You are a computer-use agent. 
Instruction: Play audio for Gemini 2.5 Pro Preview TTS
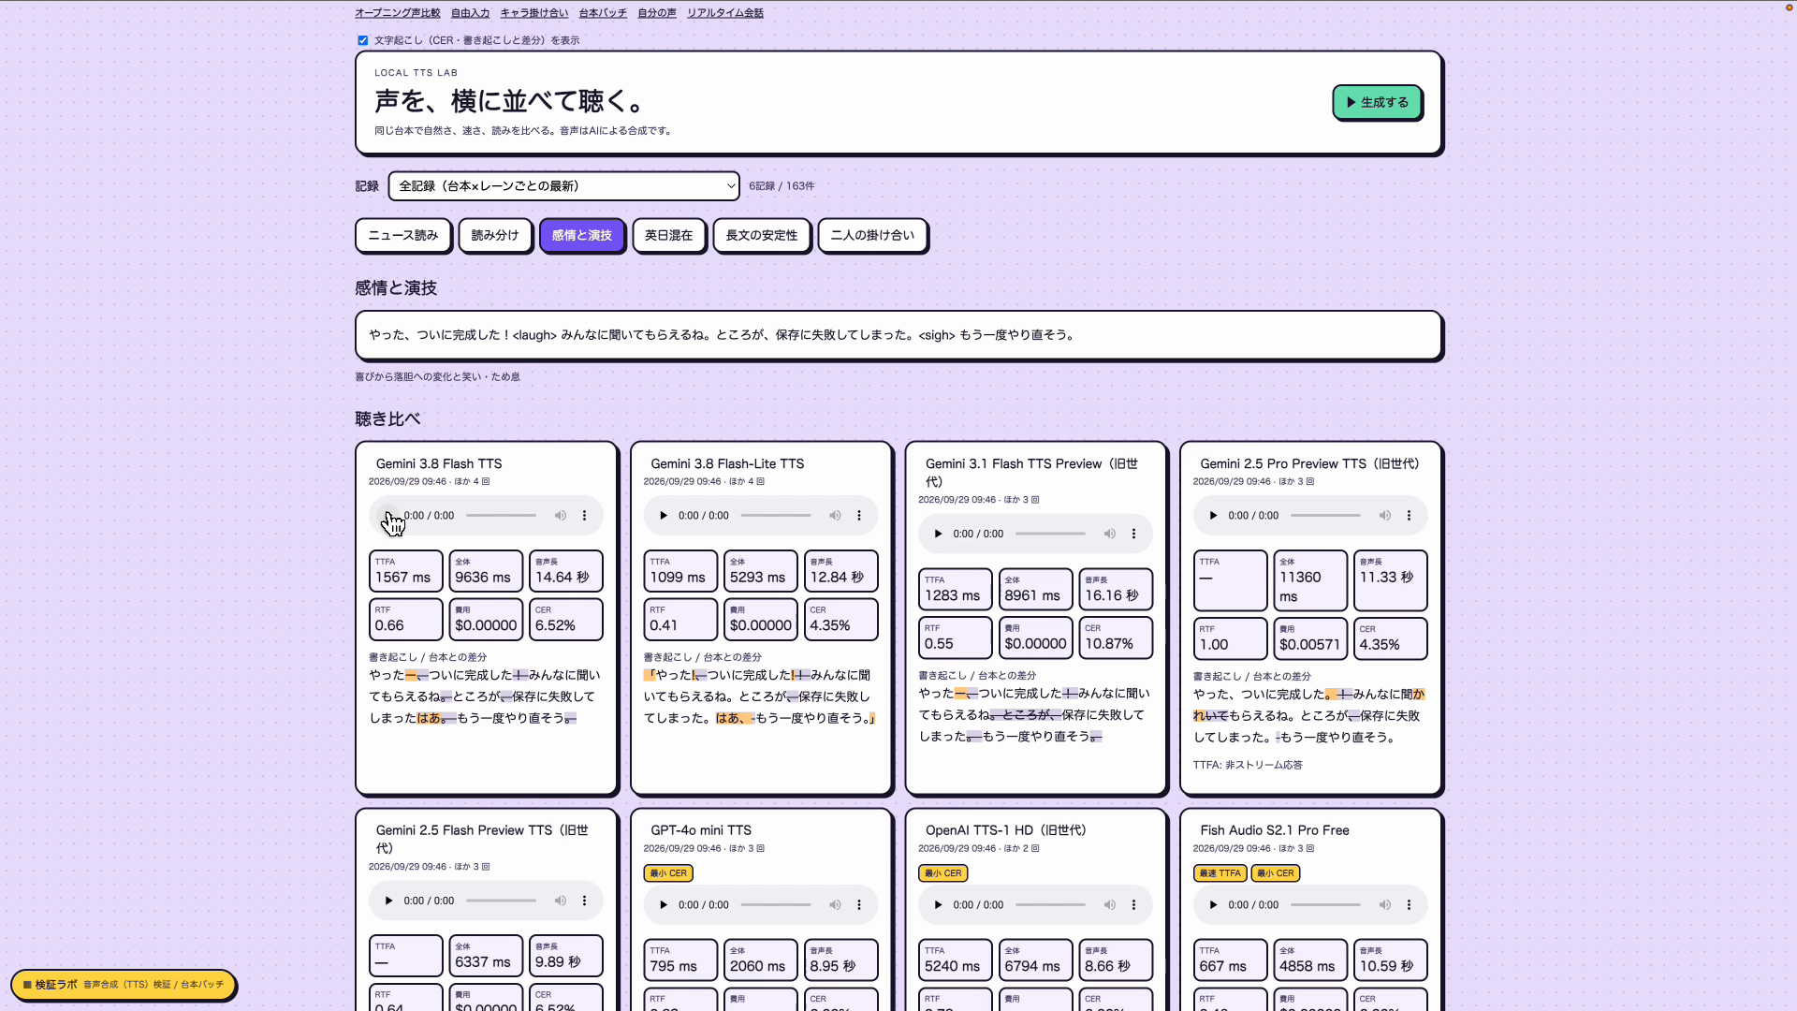pos(1213,516)
